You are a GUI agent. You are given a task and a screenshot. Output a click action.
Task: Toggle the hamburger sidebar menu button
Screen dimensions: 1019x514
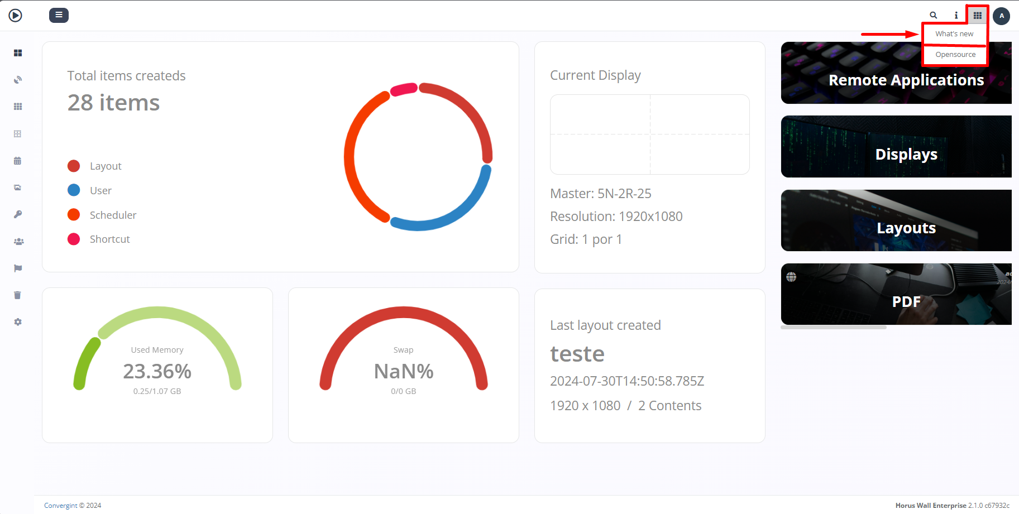pos(59,15)
